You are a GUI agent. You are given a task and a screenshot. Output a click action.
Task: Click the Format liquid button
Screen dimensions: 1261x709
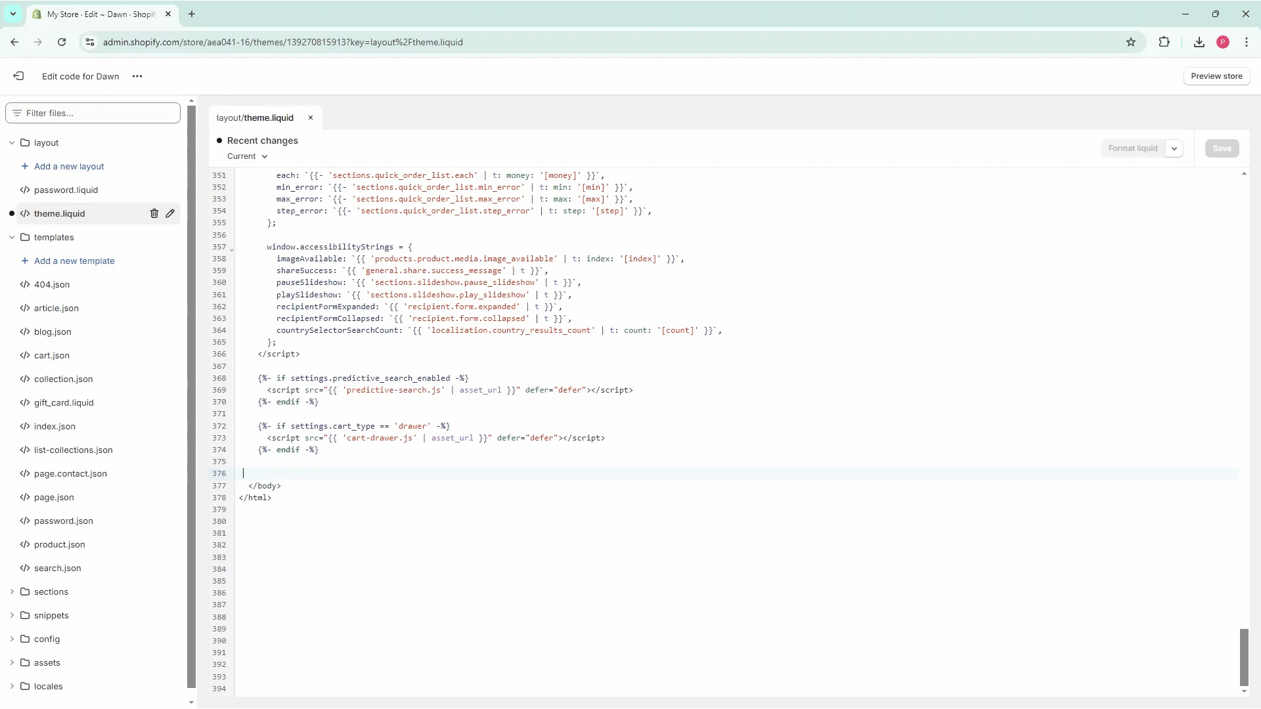1133,148
